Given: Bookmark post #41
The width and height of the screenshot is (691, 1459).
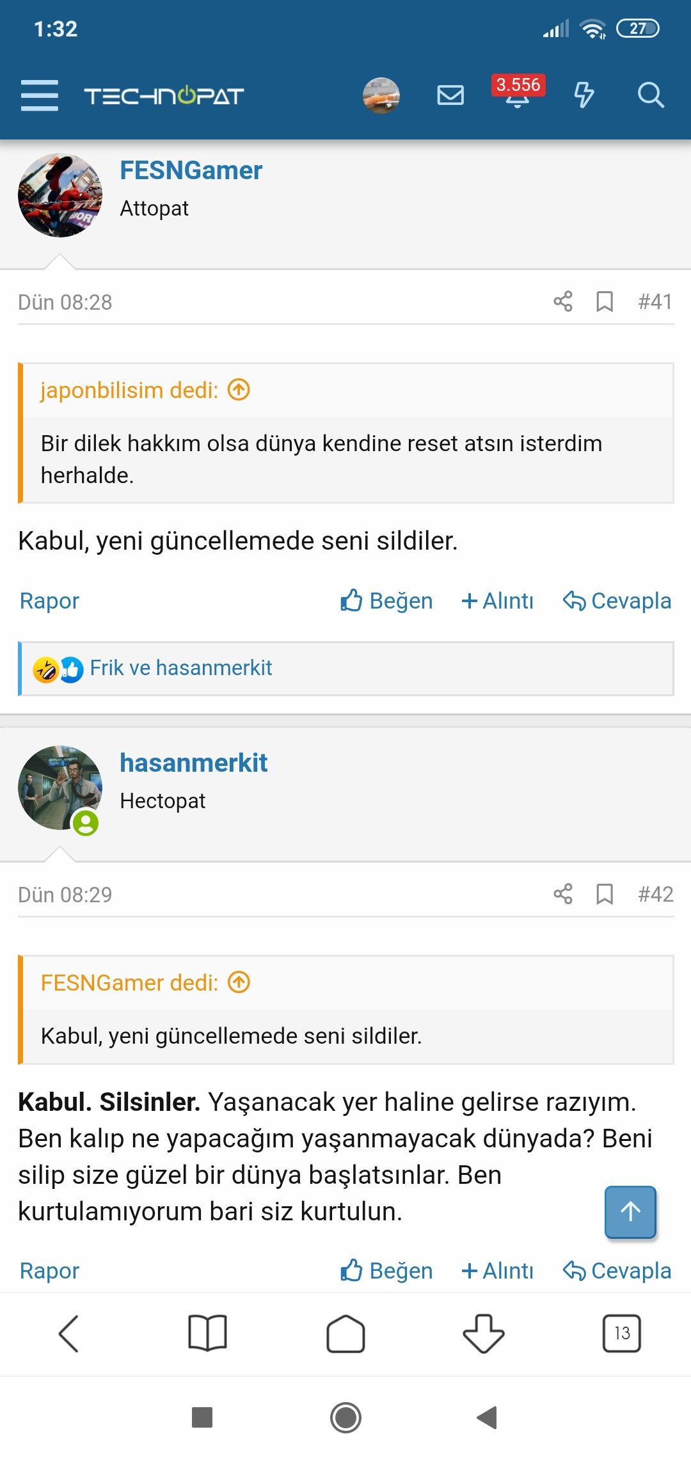Looking at the screenshot, I should 605,301.
